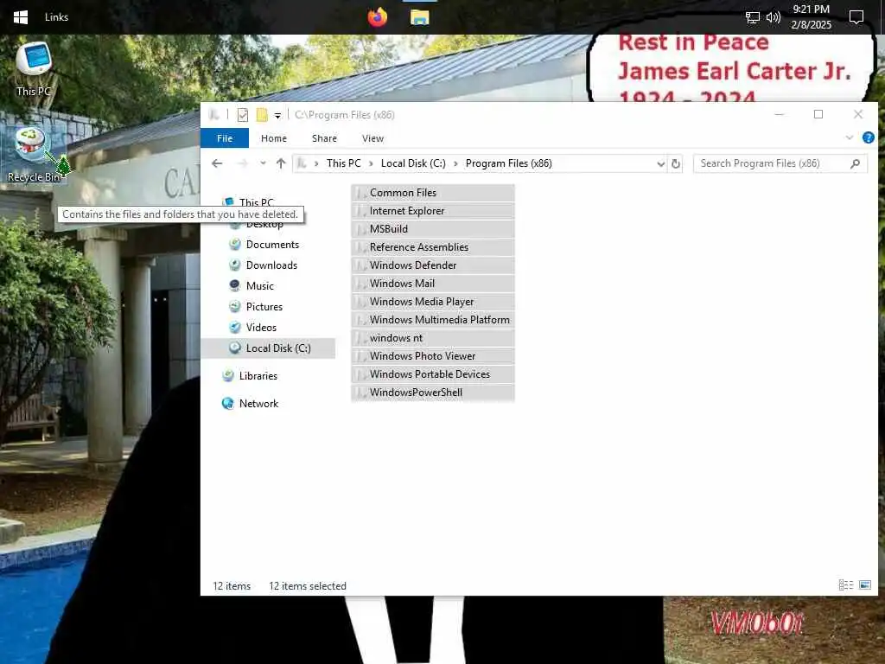
Task: Open chevron after This PC breadcrumb
Action: coord(371,163)
